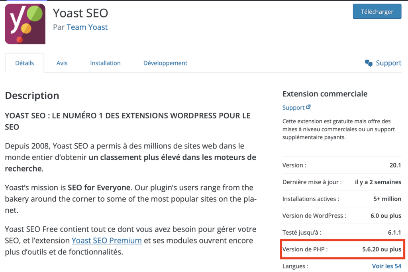The width and height of the screenshot is (408, 272).
Task: Click the Yoast SEO title heading
Action: click(80, 13)
